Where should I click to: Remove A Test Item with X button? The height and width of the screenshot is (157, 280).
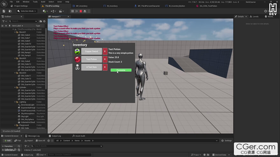105,67
